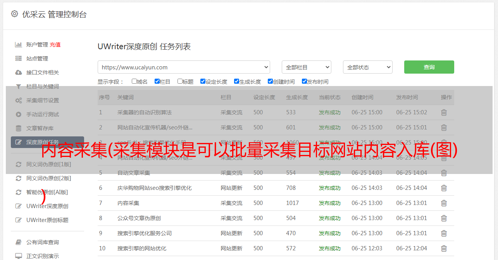This screenshot has height=260, width=498.
Task: Click the 接口文件相关 cloud icon
Action: click(18, 72)
